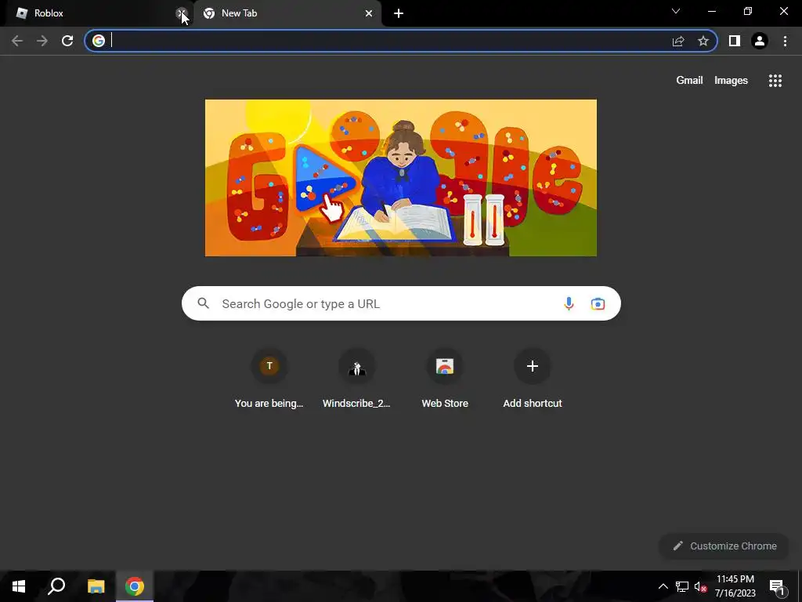The height and width of the screenshot is (602, 802).
Task: Start voice search with microphone
Action: pyautogui.click(x=569, y=303)
